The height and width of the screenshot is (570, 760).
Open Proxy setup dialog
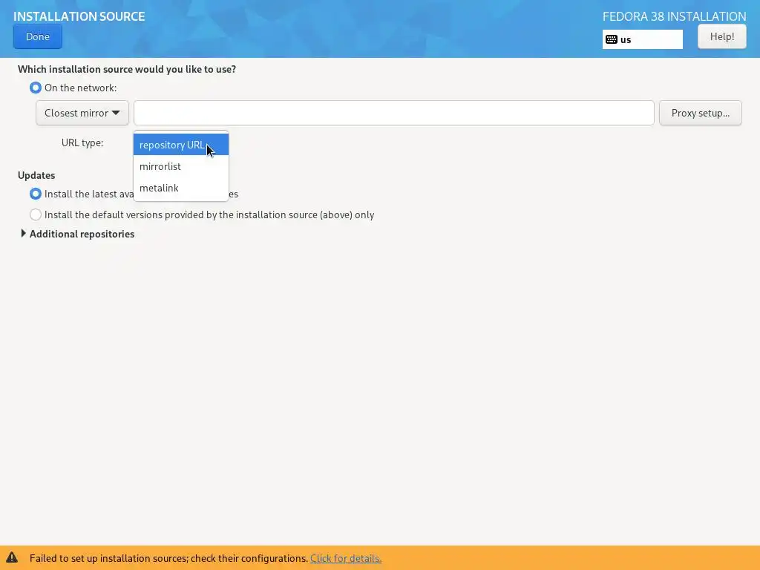pos(700,113)
